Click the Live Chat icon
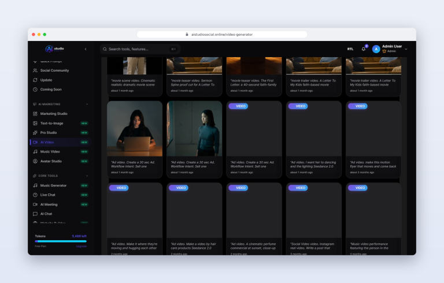 pyautogui.click(x=35, y=195)
